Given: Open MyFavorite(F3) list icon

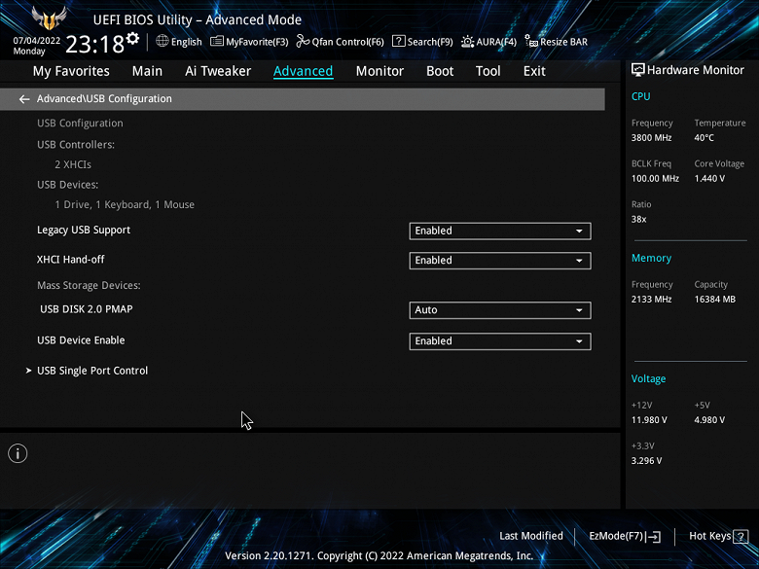Looking at the screenshot, I should tap(216, 42).
